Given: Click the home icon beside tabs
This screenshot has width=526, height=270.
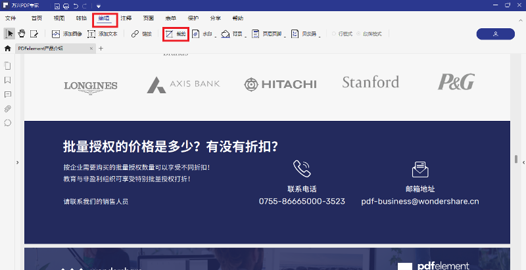Looking at the screenshot, I should pos(7,48).
